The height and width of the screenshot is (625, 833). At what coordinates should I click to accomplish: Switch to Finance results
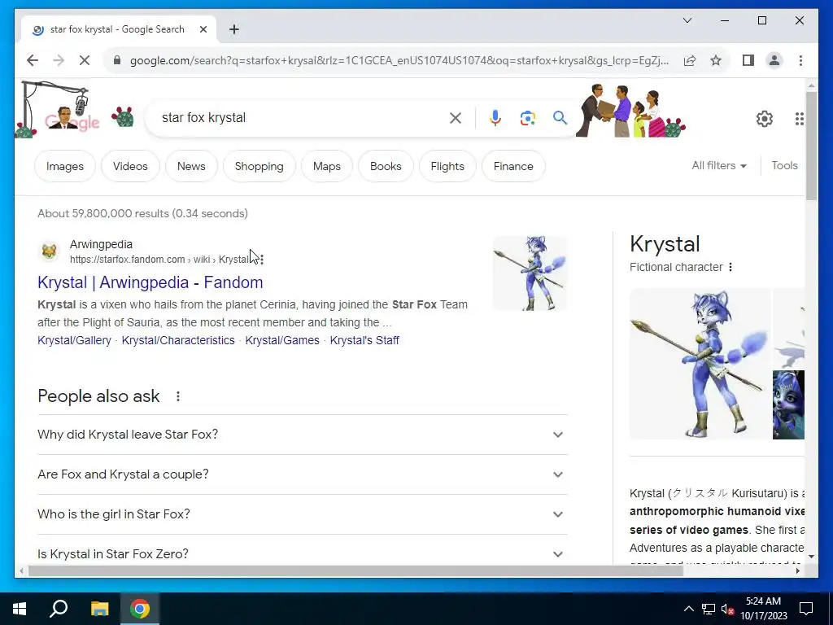coord(513,166)
